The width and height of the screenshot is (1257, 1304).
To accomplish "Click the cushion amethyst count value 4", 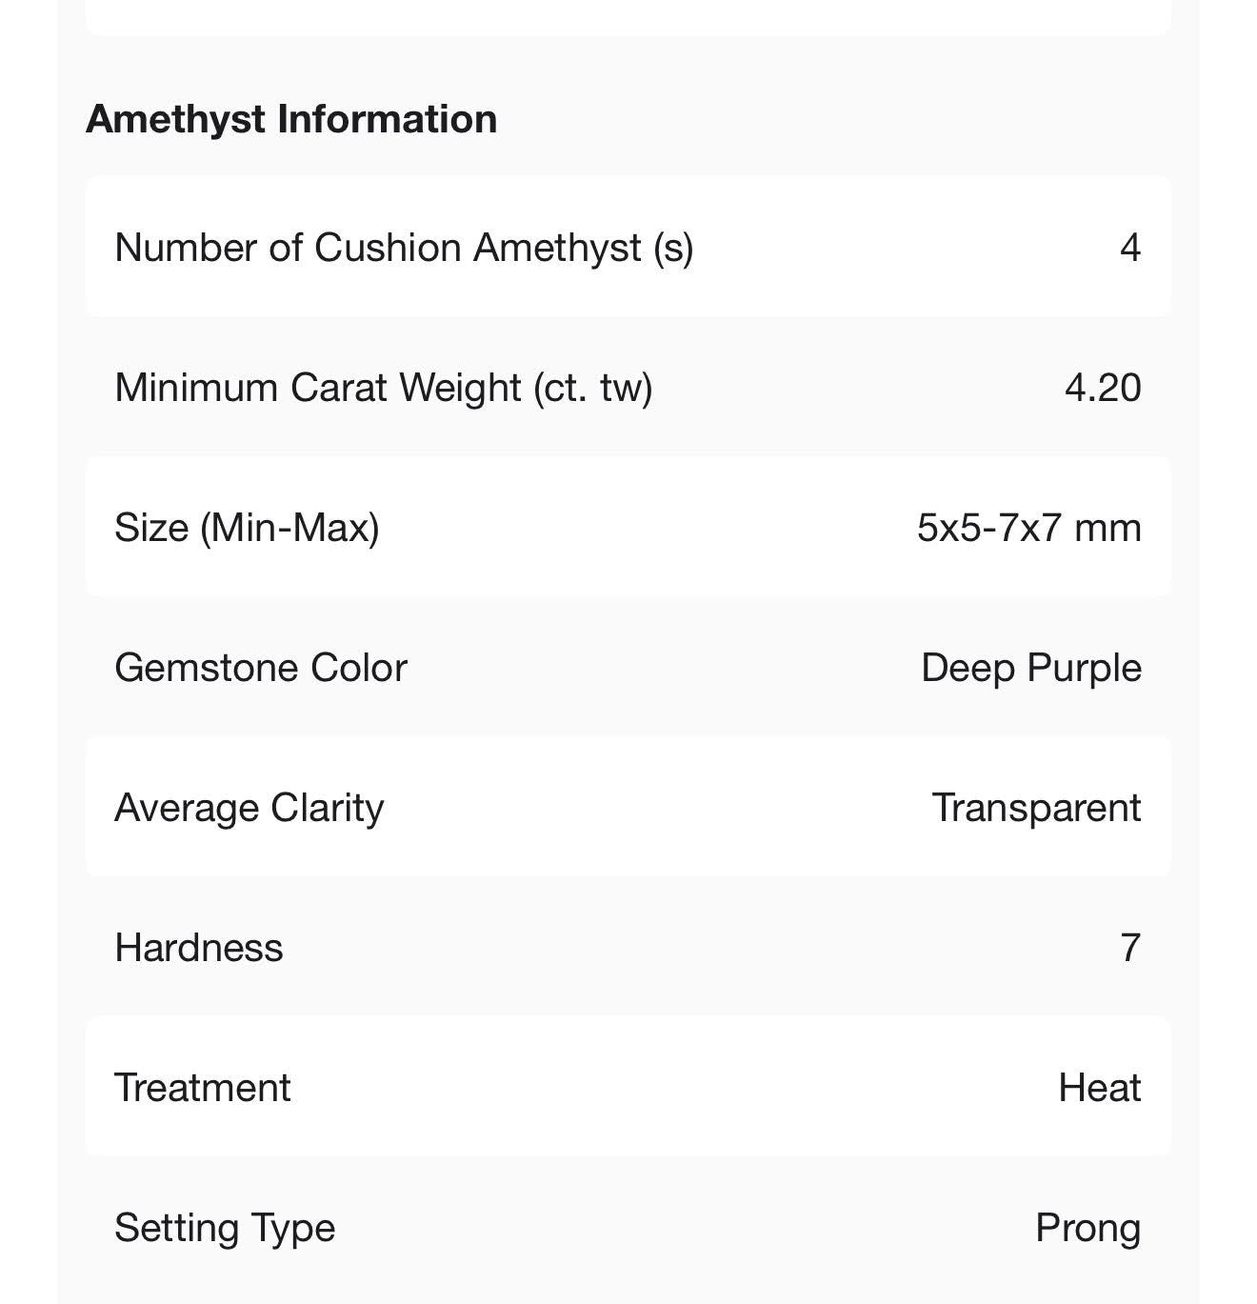I will point(1129,248).
